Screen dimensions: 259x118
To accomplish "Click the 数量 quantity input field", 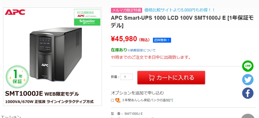I will (x=126, y=77).
